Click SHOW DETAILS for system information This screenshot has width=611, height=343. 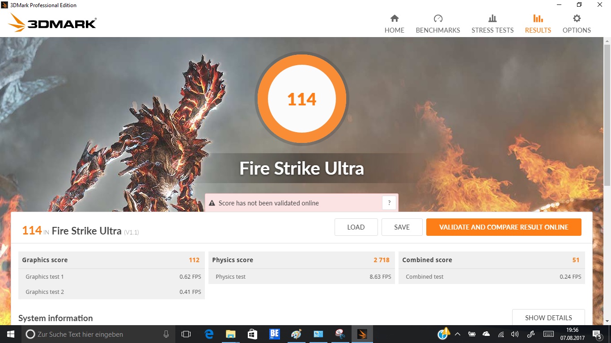pyautogui.click(x=548, y=318)
